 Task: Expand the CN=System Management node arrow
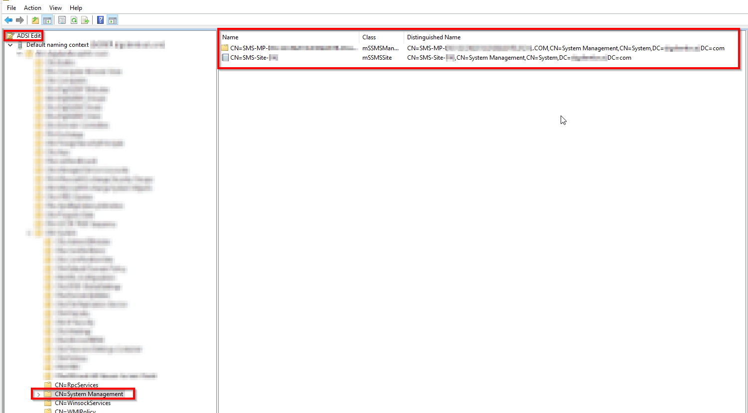pos(38,394)
